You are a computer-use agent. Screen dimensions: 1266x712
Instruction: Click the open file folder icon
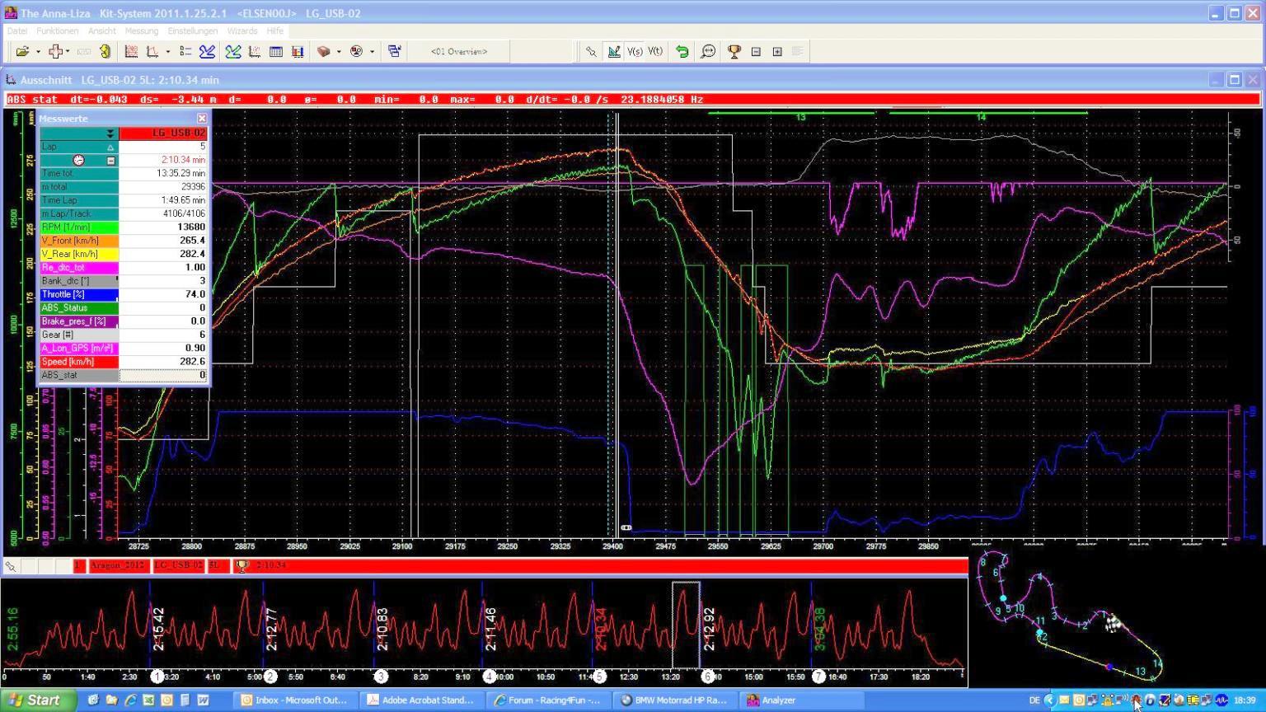click(22, 51)
